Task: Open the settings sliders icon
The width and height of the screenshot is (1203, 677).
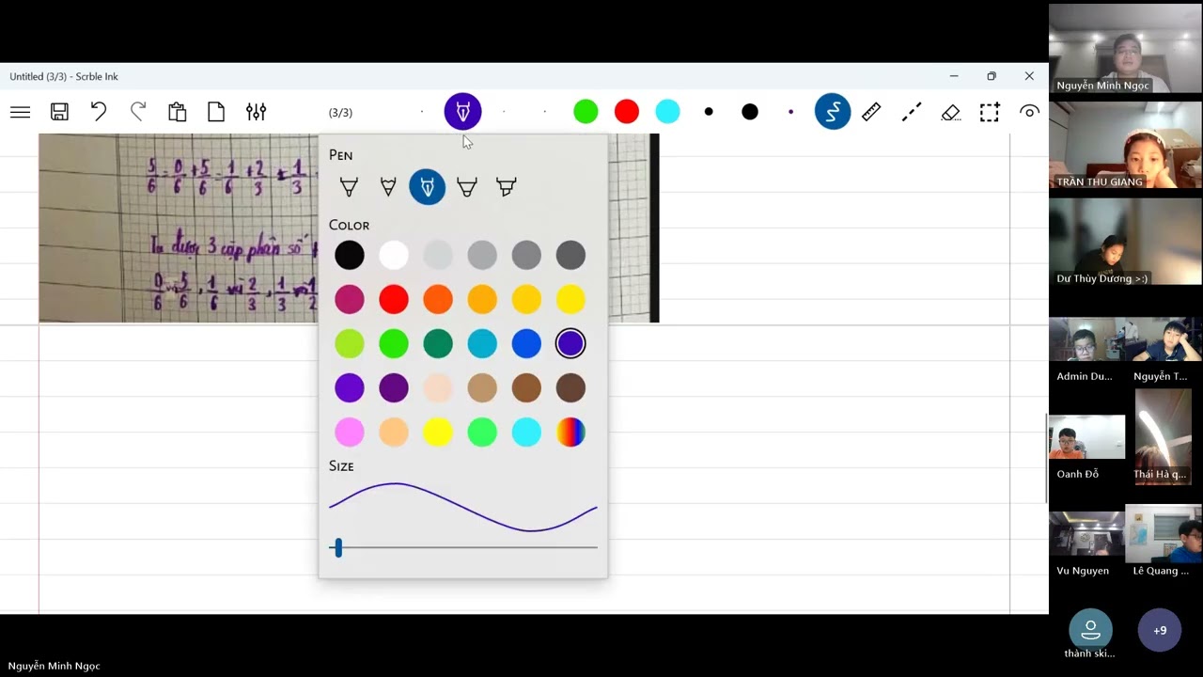Action: 256,112
